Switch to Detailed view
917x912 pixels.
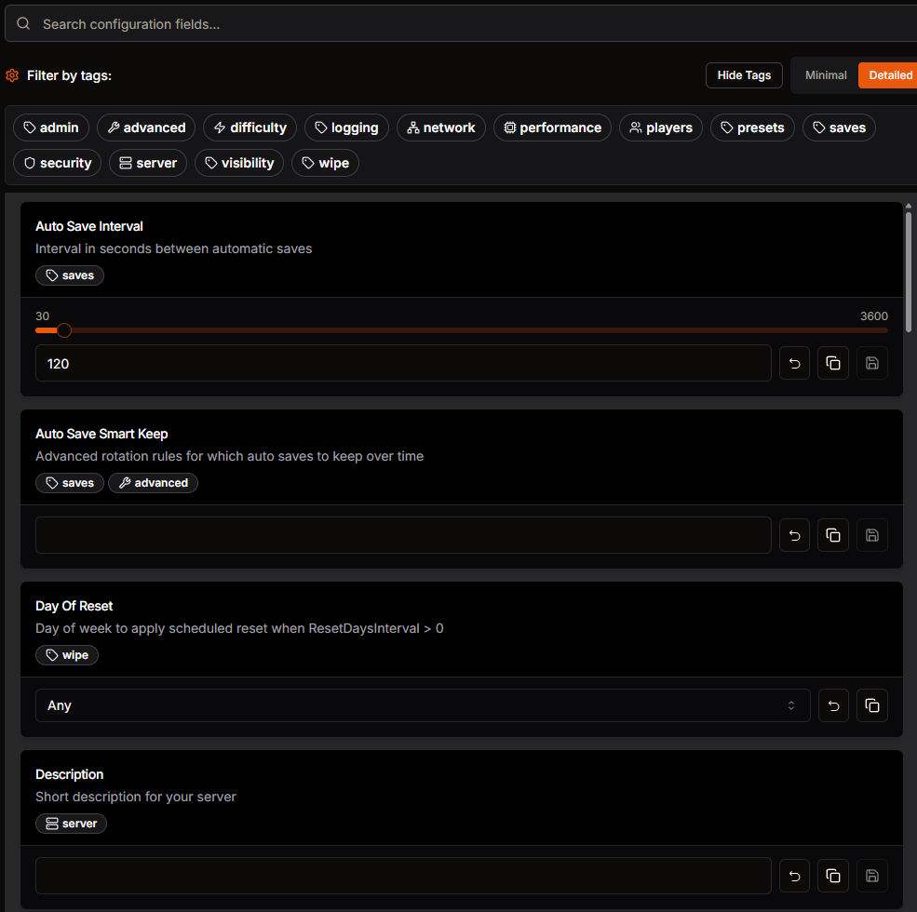pos(889,75)
